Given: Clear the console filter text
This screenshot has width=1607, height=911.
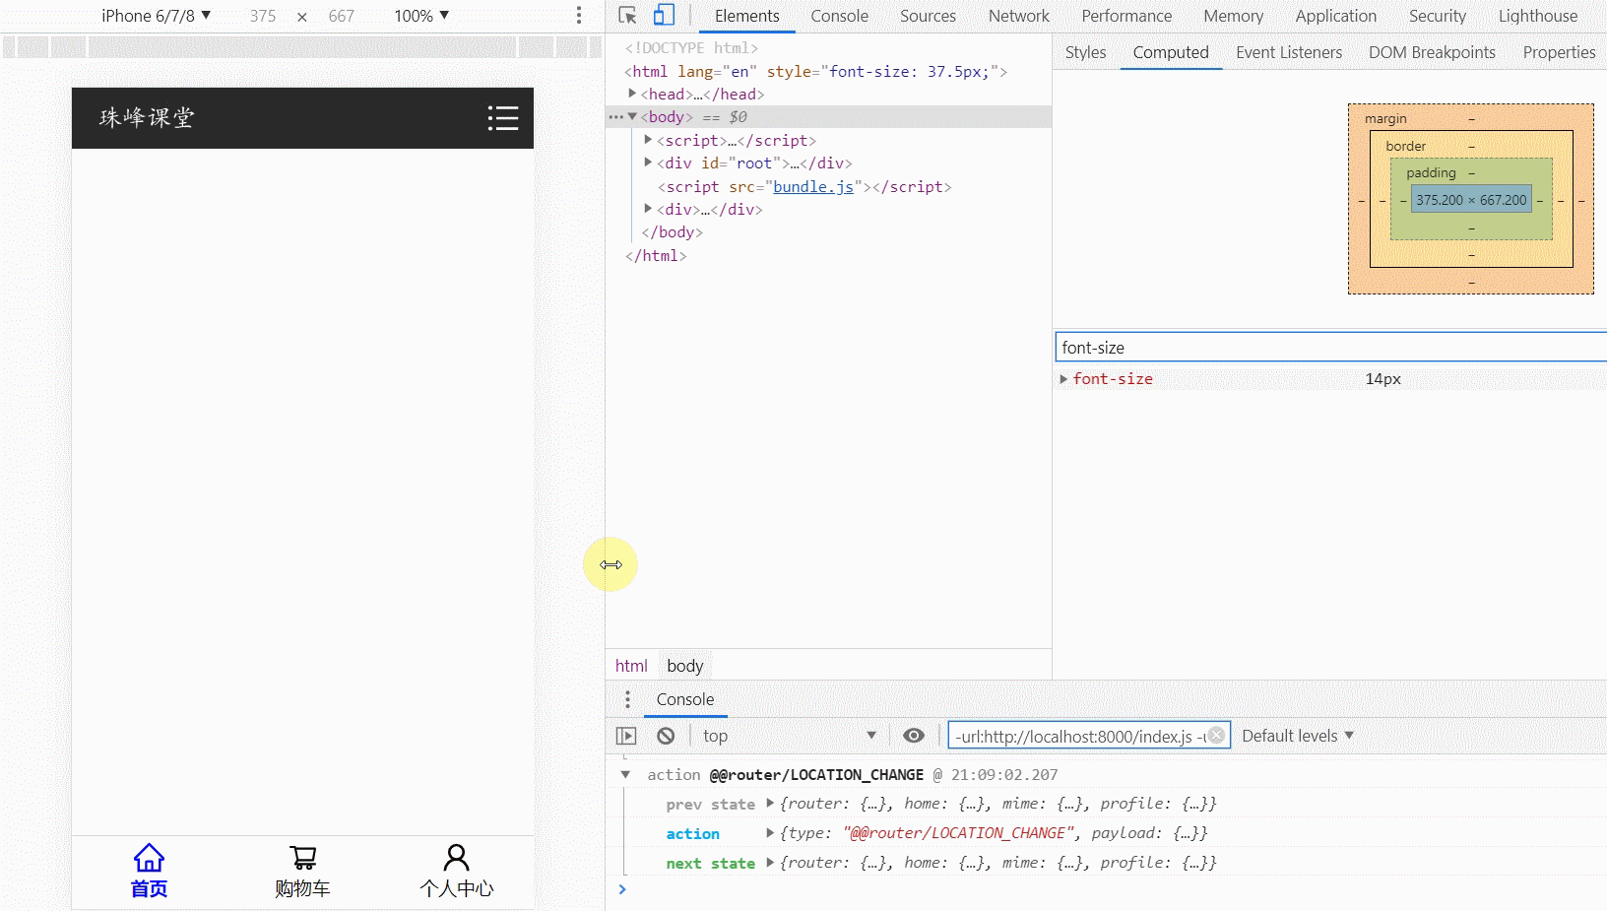Looking at the screenshot, I should (1217, 736).
